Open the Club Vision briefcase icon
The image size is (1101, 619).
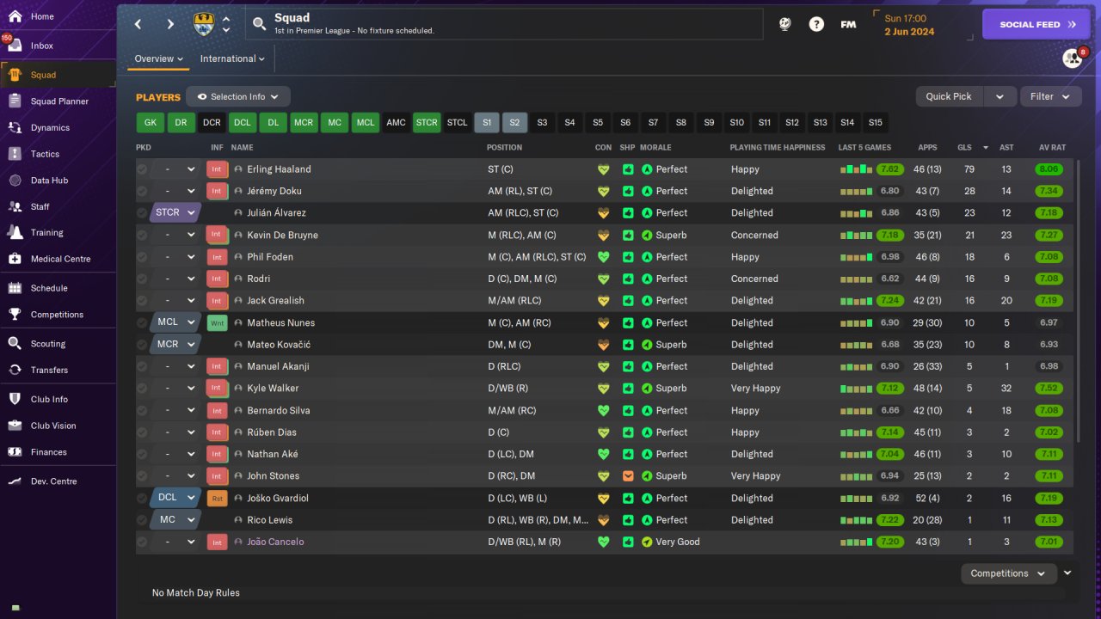click(15, 426)
